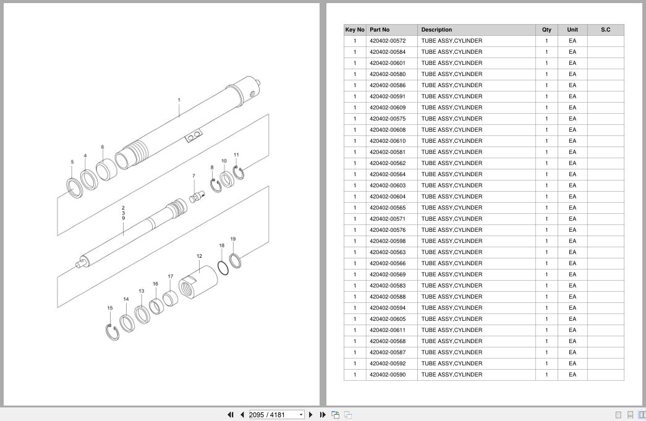
Task: Select part number 420402-00609
Action: tap(387, 108)
